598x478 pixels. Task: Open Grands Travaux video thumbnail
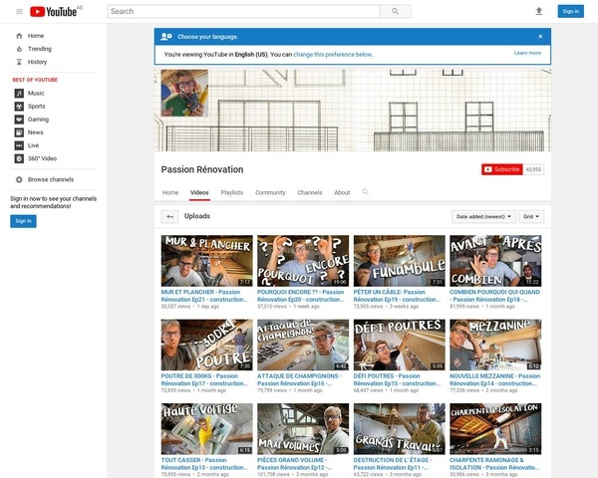point(400,429)
